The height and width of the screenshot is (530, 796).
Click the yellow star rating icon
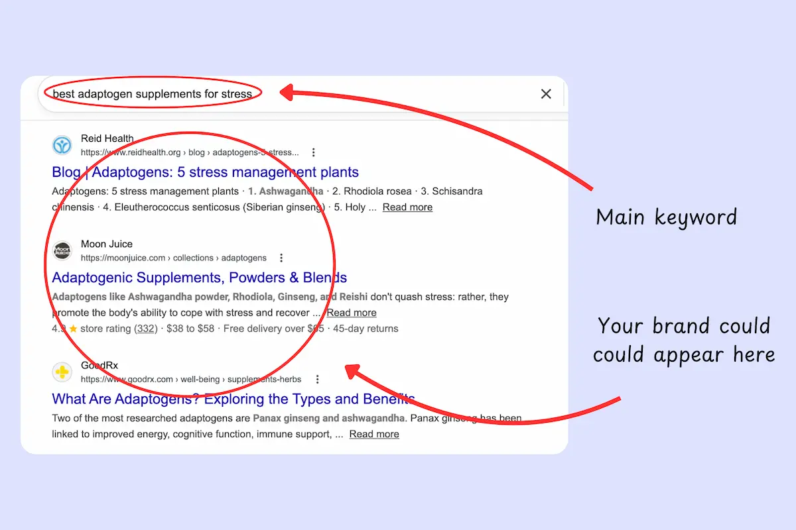click(x=72, y=328)
